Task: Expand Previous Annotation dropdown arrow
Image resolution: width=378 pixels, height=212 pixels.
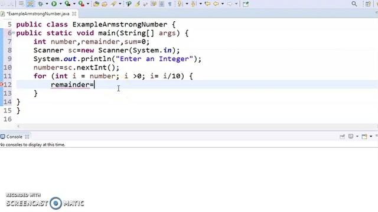Action: (201, 4)
